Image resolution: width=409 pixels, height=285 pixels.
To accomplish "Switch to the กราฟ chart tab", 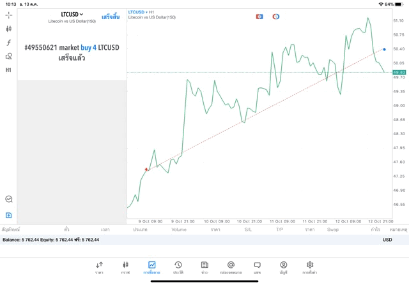I will coord(125,267).
